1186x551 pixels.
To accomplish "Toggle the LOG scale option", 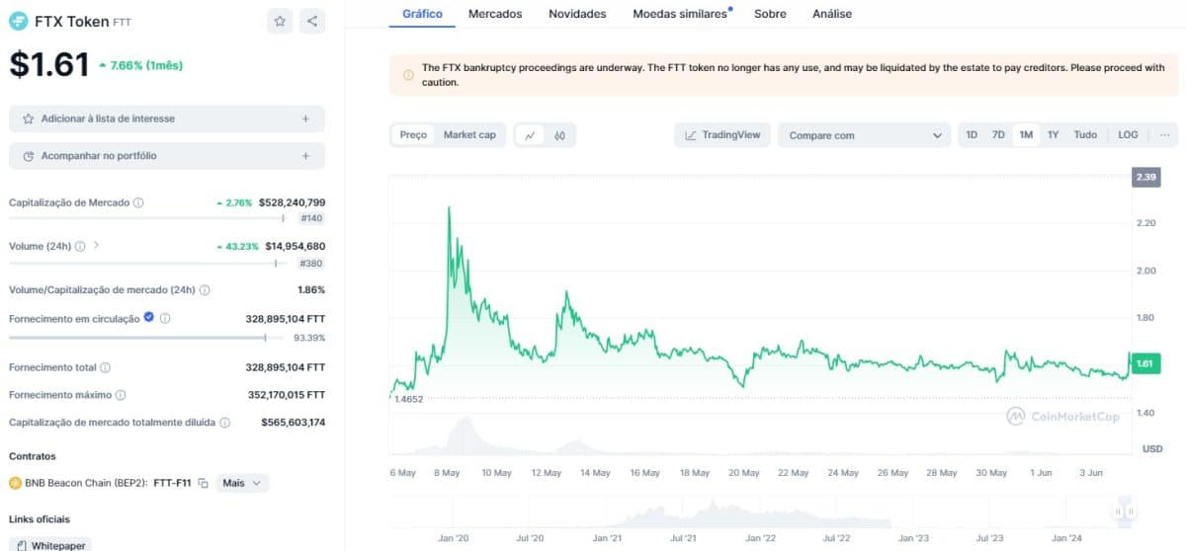I will tap(1128, 135).
